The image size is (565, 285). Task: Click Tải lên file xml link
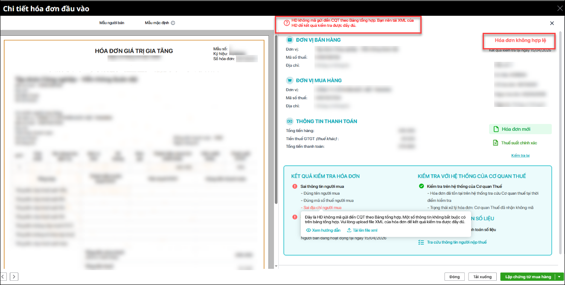point(362,230)
